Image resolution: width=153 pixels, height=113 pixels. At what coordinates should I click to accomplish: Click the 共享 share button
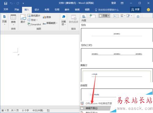[136, 9]
